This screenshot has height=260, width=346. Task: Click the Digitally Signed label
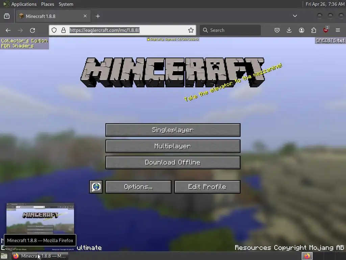click(x=173, y=39)
